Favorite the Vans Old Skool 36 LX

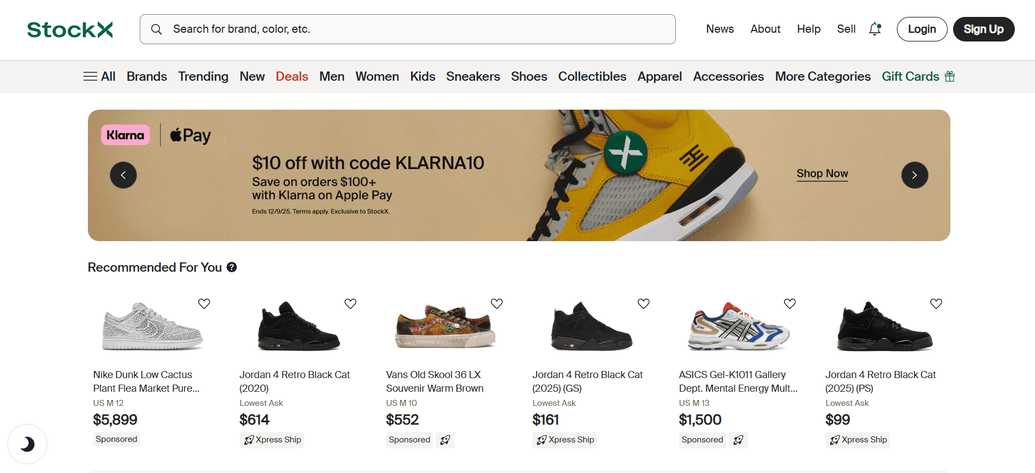tap(497, 303)
